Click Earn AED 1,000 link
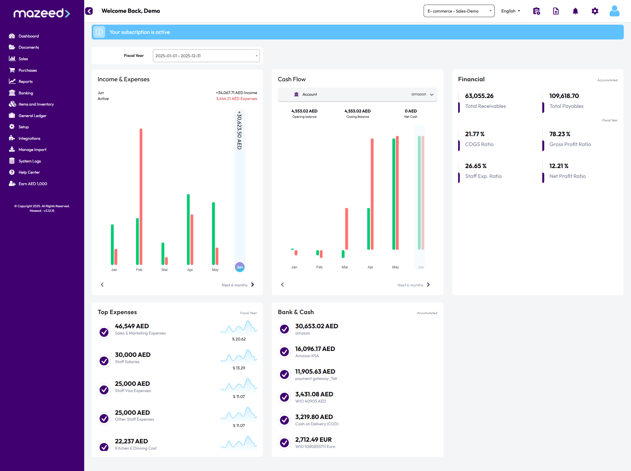 (x=33, y=184)
